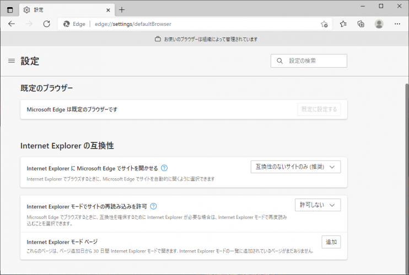This screenshot has height=275, width=409.
Task: Click the managed-by-organization notice text
Action: coord(211,39)
